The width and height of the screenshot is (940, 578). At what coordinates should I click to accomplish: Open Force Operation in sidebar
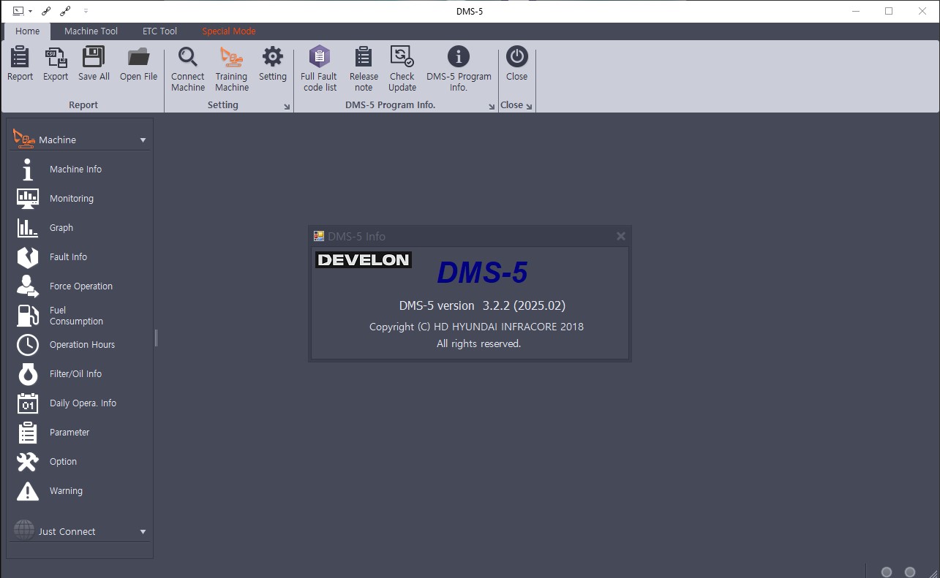tap(80, 286)
